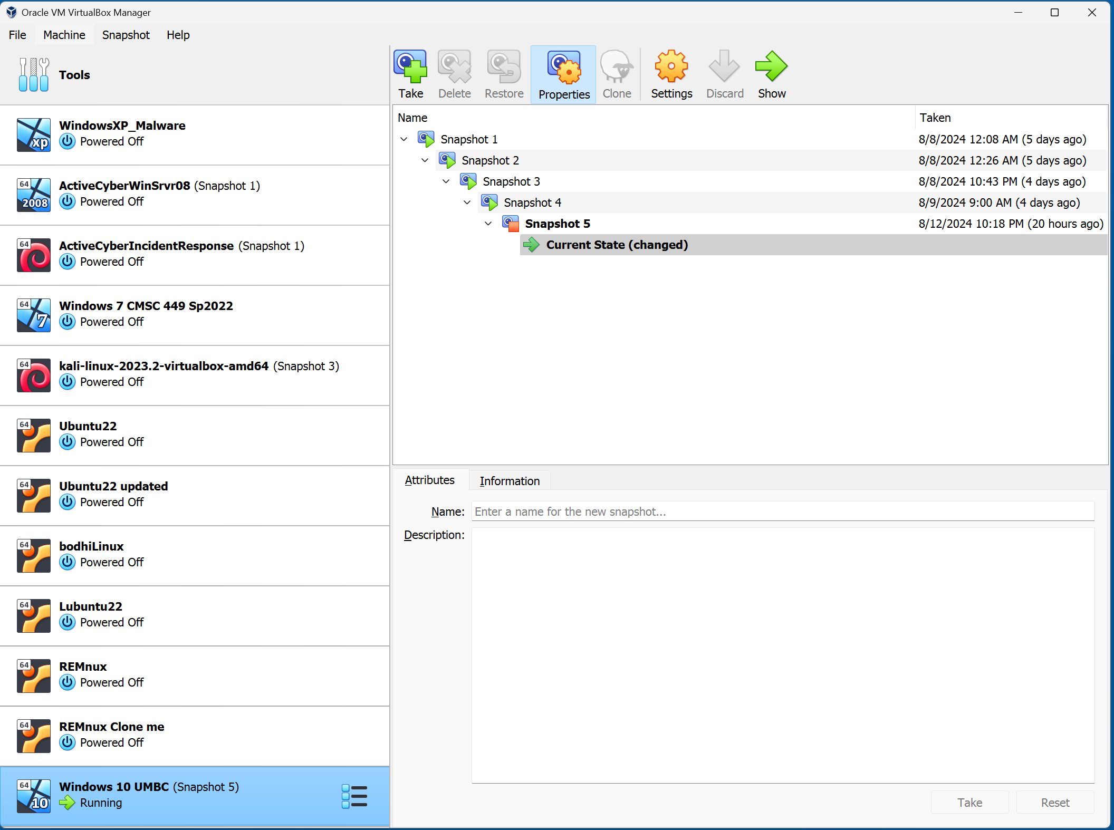Image resolution: width=1114 pixels, height=830 pixels.
Task: Click the Taken column header
Action: tap(1012, 118)
